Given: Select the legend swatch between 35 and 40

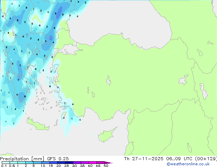Looking at the screenshot, I should [x=85, y=163].
